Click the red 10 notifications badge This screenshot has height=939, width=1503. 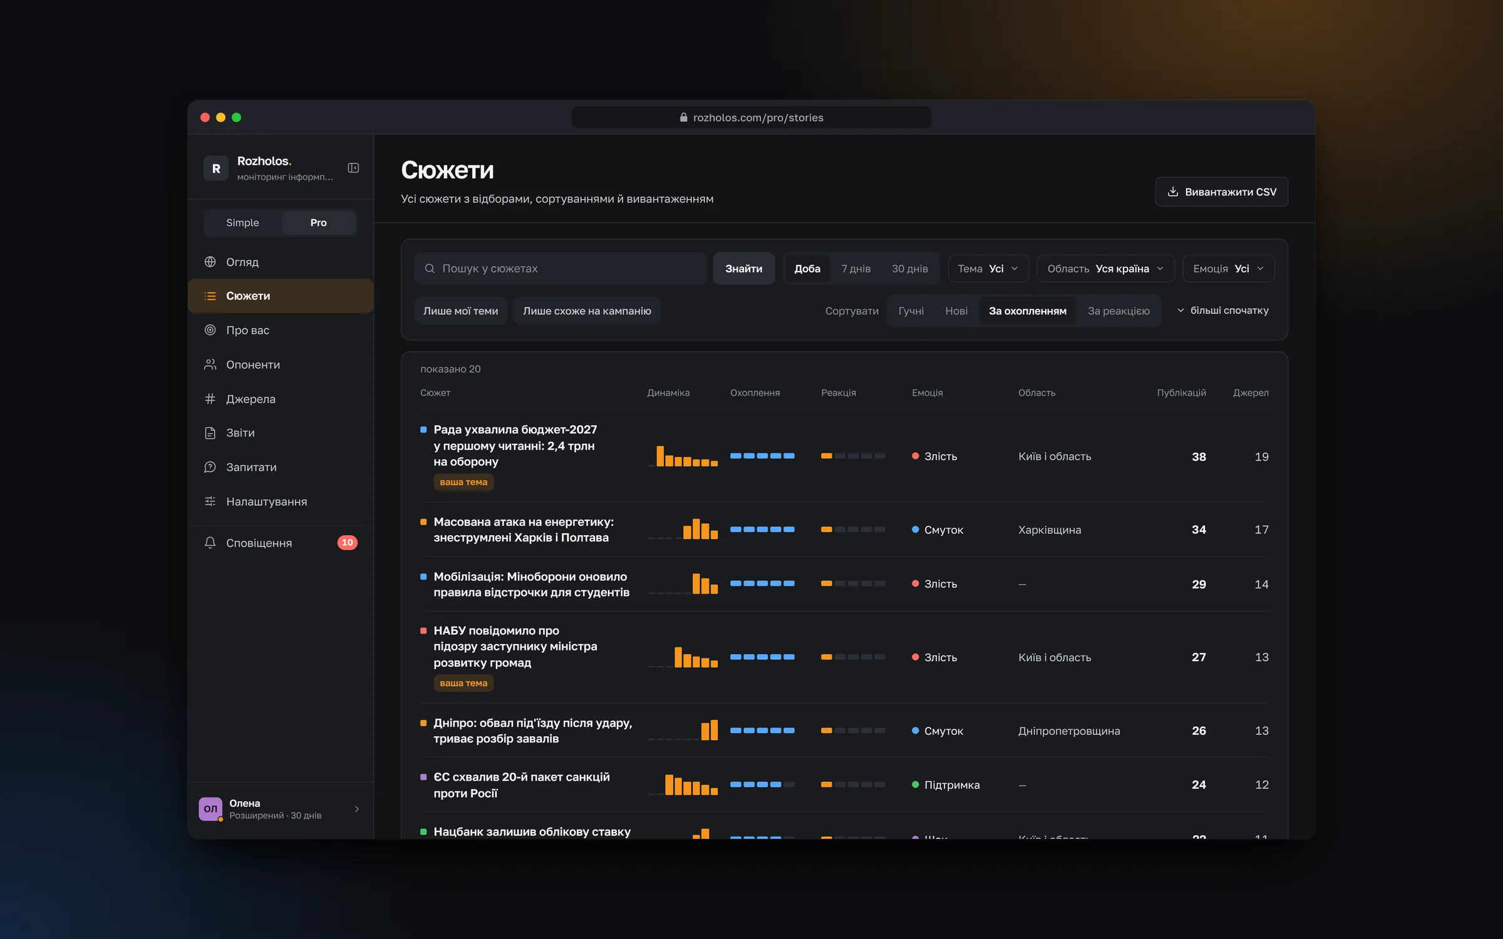(348, 543)
